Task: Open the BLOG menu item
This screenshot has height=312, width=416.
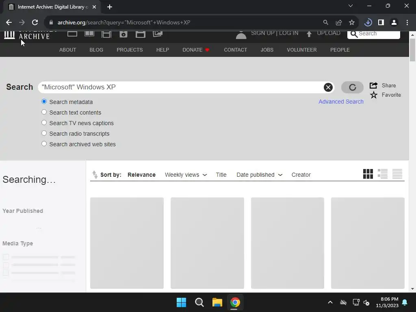Action: tap(96, 50)
